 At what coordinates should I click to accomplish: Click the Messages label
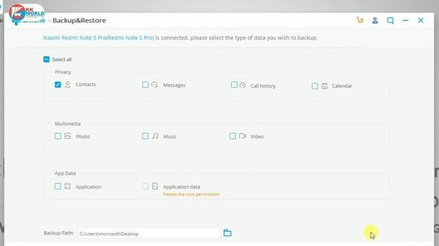174,85
